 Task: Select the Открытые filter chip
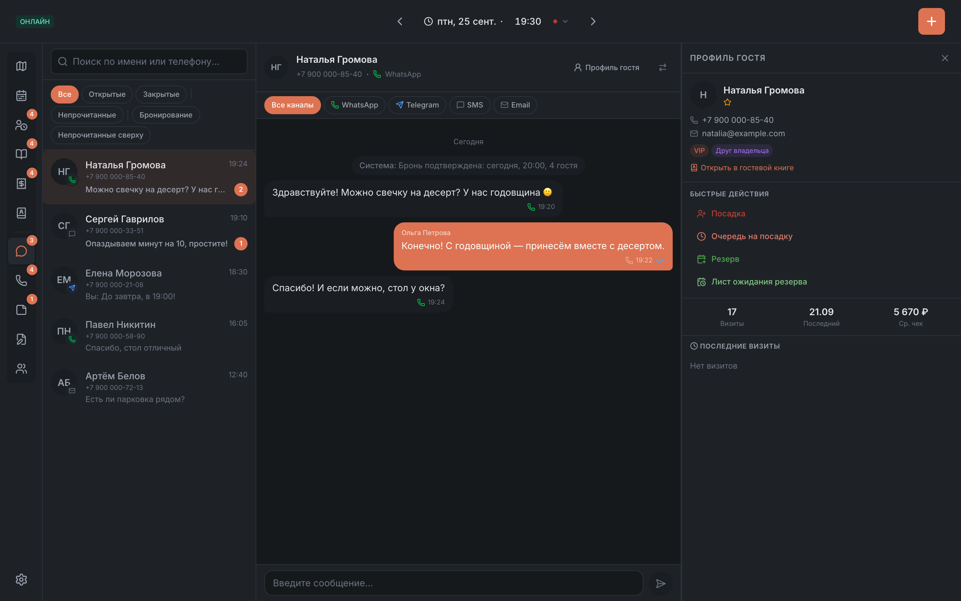click(107, 94)
